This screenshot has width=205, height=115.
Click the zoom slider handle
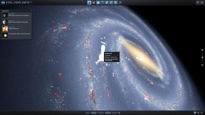pyautogui.click(x=202, y=57)
